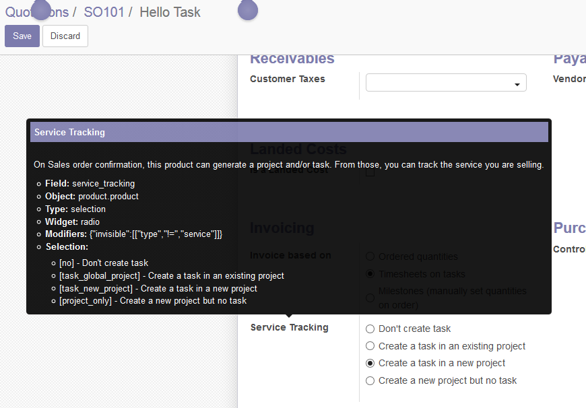Navigate to Quotations breadcrumb

pos(37,12)
